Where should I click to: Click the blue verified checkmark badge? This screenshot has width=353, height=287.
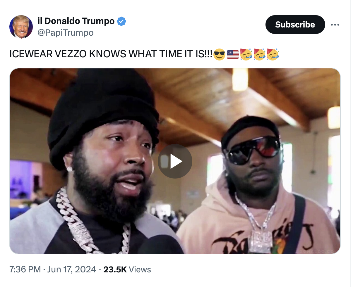point(121,21)
